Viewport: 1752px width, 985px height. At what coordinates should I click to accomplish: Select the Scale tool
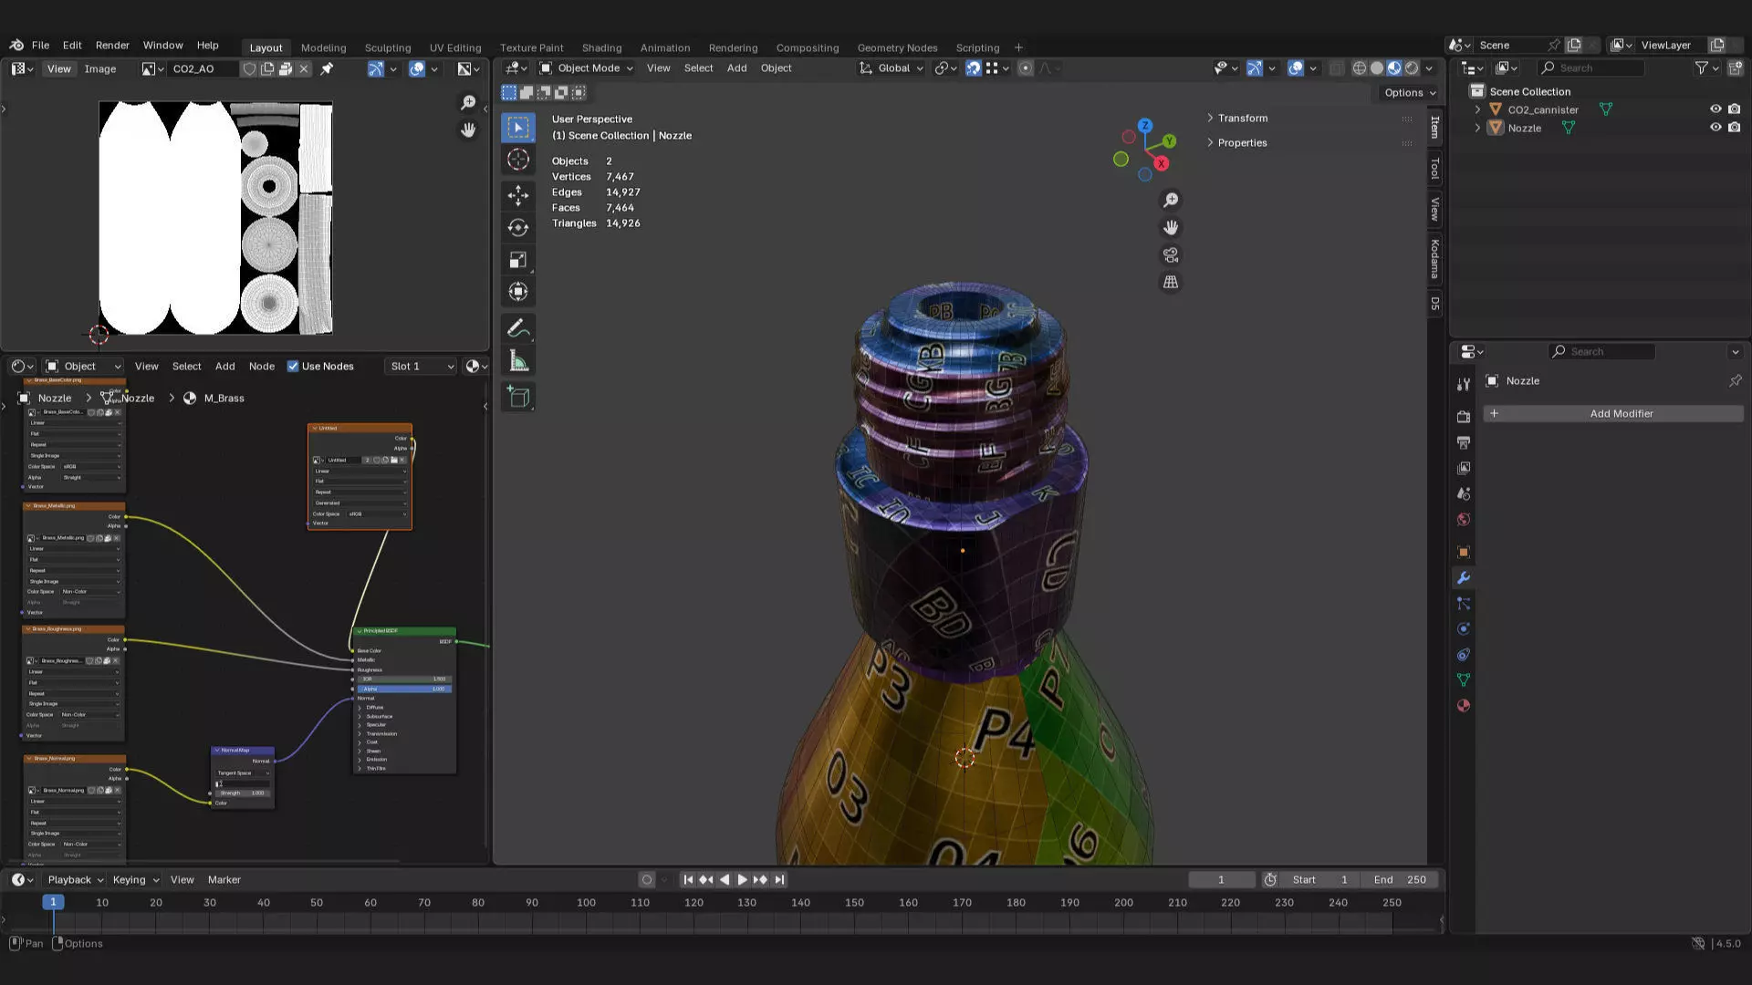tap(518, 260)
